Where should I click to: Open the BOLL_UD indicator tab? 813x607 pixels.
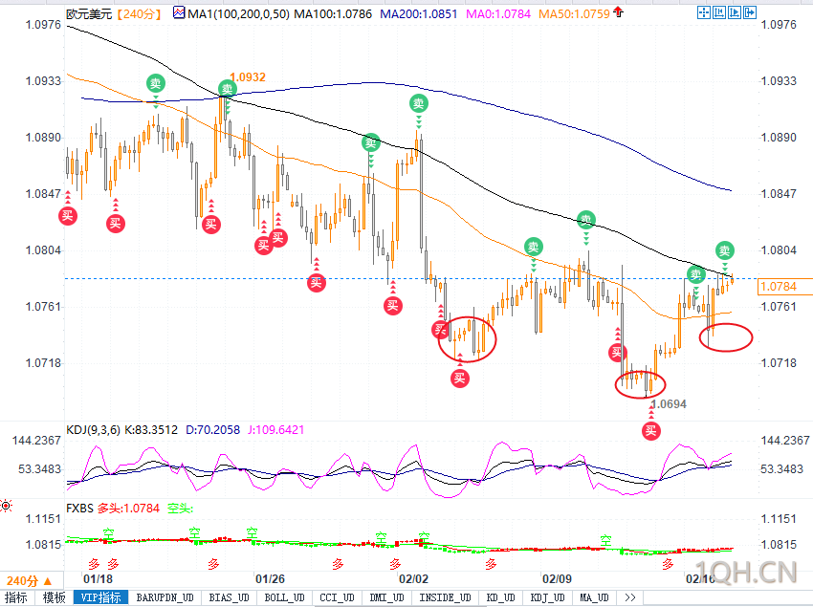tap(284, 597)
